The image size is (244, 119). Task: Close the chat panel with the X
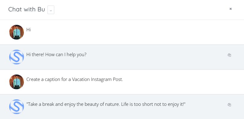[x=231, y=9]
